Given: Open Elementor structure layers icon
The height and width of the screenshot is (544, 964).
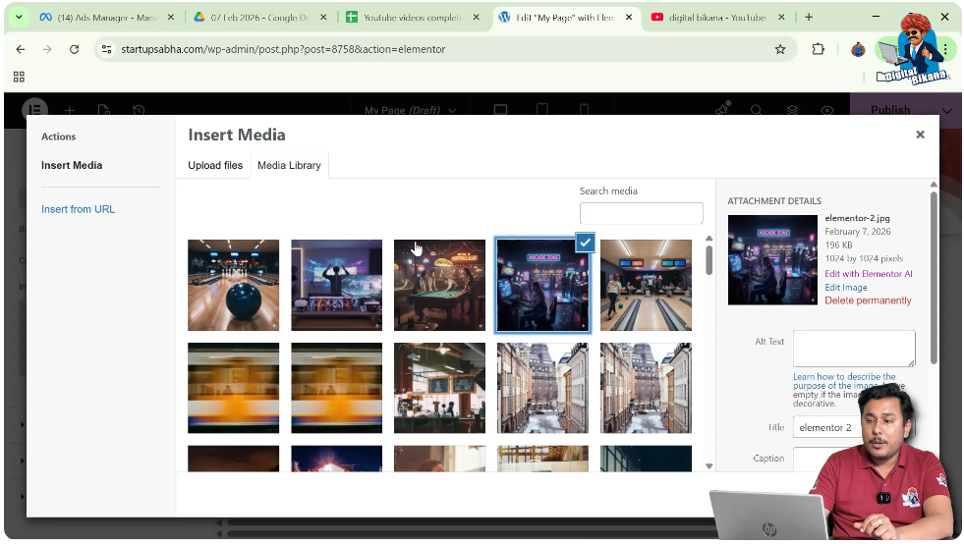Looking at the screenshot, I should pyautogui.click(x=792, y=110).
